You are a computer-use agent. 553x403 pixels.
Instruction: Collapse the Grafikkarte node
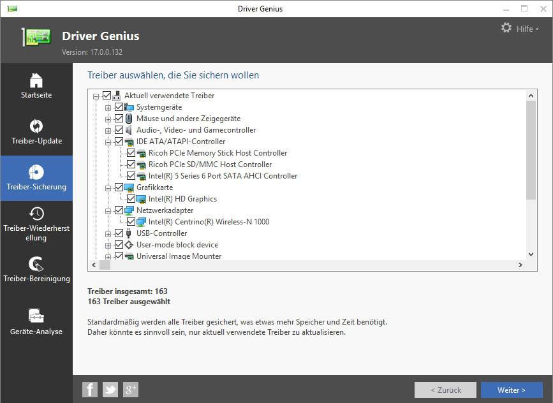pyautogui.click(x=108, y=188)
